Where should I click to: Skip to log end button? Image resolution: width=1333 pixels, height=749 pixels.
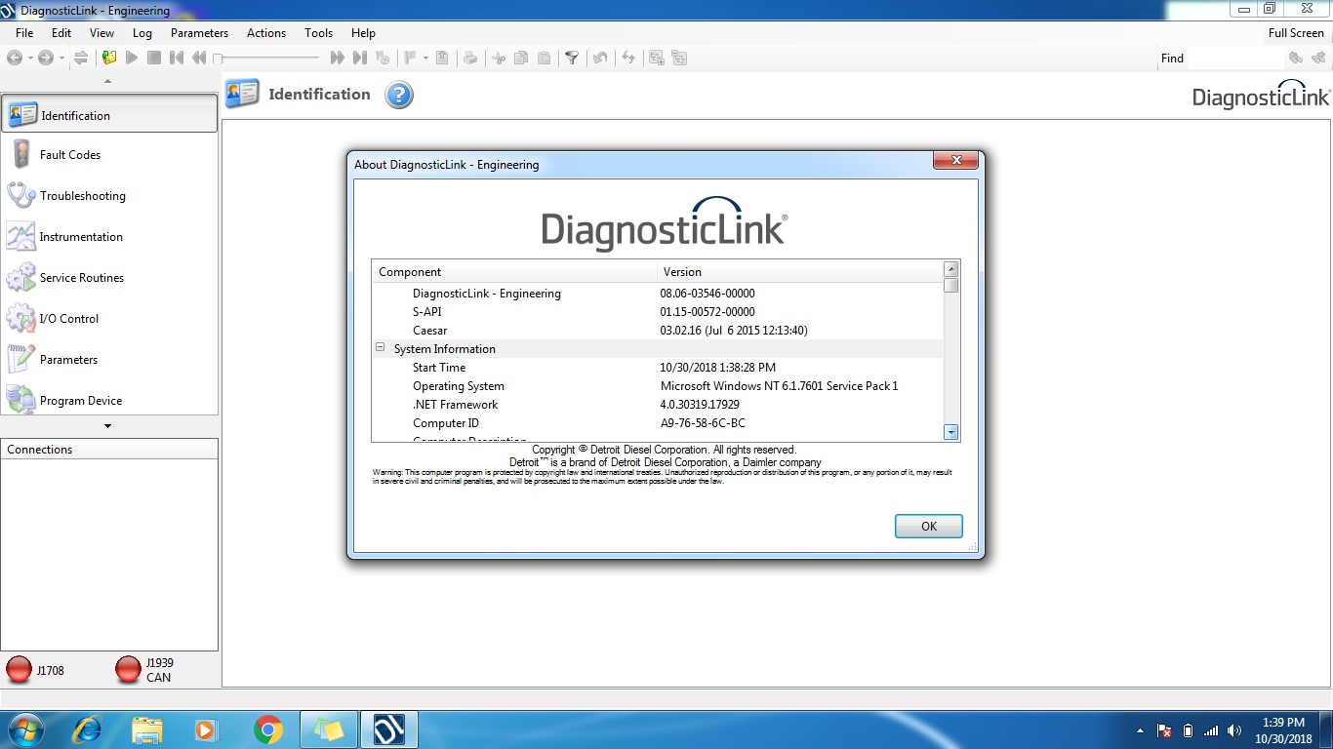click(360, 58)
